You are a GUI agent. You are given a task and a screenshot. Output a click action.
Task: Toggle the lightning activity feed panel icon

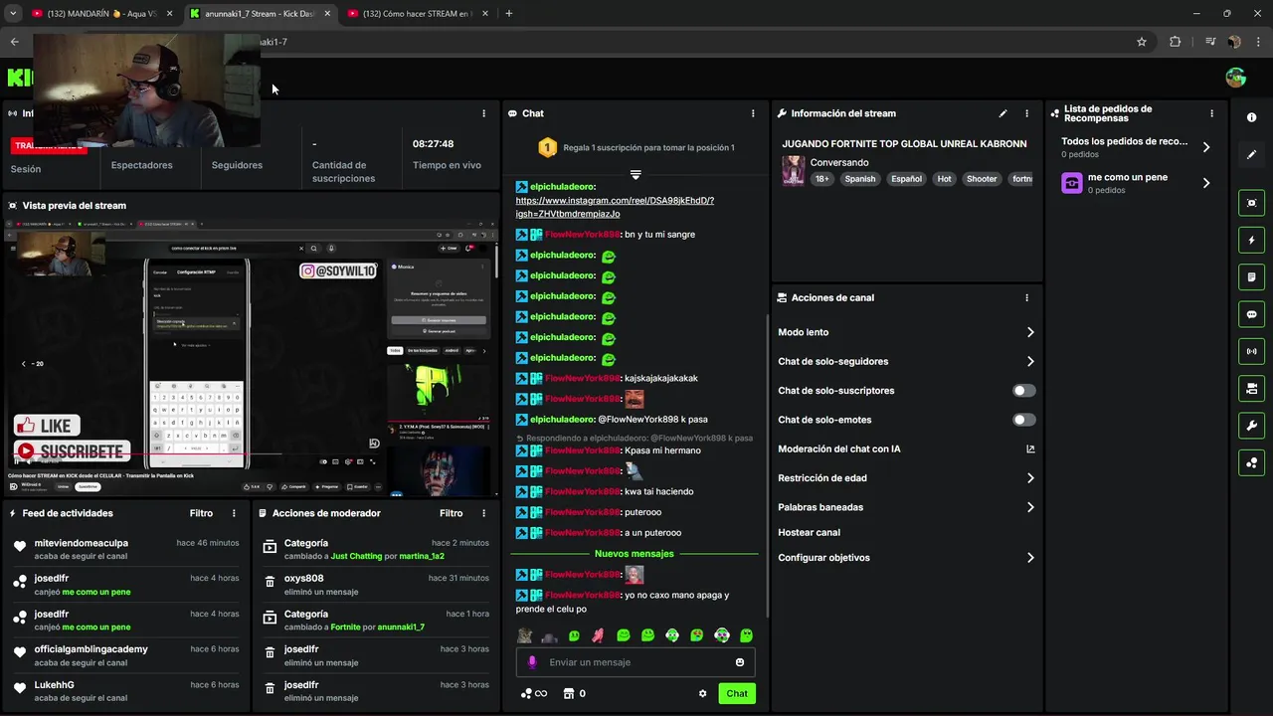pos(1251,240)
